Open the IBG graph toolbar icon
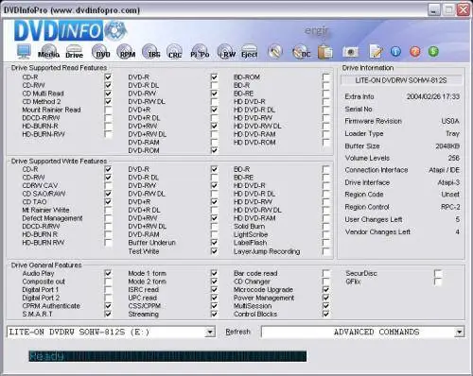This screenshot has width=473, height=376. pyautogui.click(x=151, y=51)
